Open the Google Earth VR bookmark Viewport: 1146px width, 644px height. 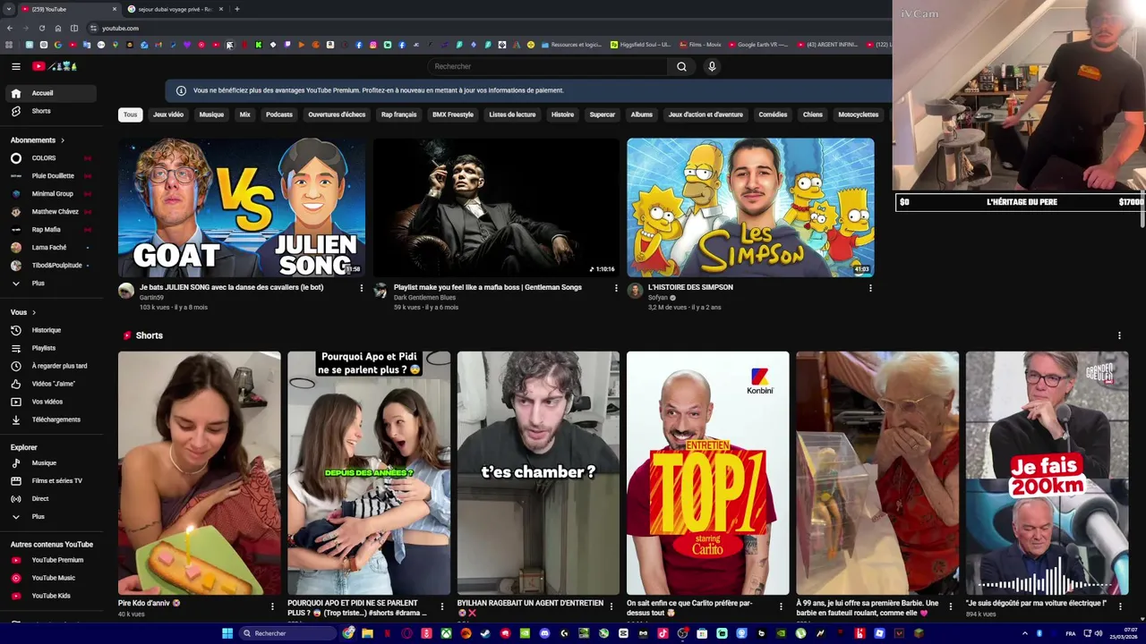[x=758, y=45]
